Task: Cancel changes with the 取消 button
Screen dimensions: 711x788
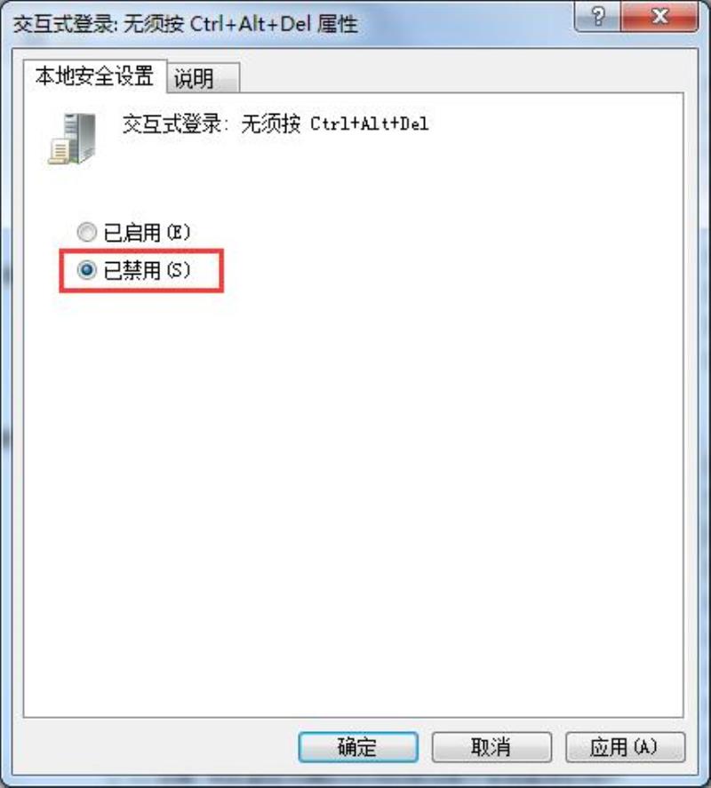Action: tap(491, 747)
